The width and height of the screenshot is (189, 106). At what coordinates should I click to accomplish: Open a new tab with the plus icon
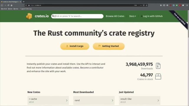(24, 2)
